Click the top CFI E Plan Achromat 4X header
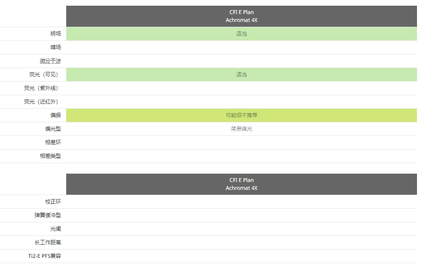This screenshot has width=424, height=271. click(x=241, y=16)
